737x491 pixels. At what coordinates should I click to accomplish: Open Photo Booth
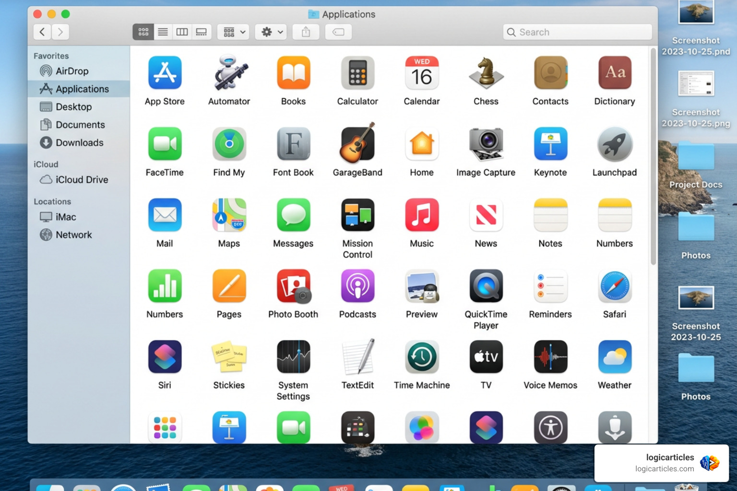click(x=294, y=286)
